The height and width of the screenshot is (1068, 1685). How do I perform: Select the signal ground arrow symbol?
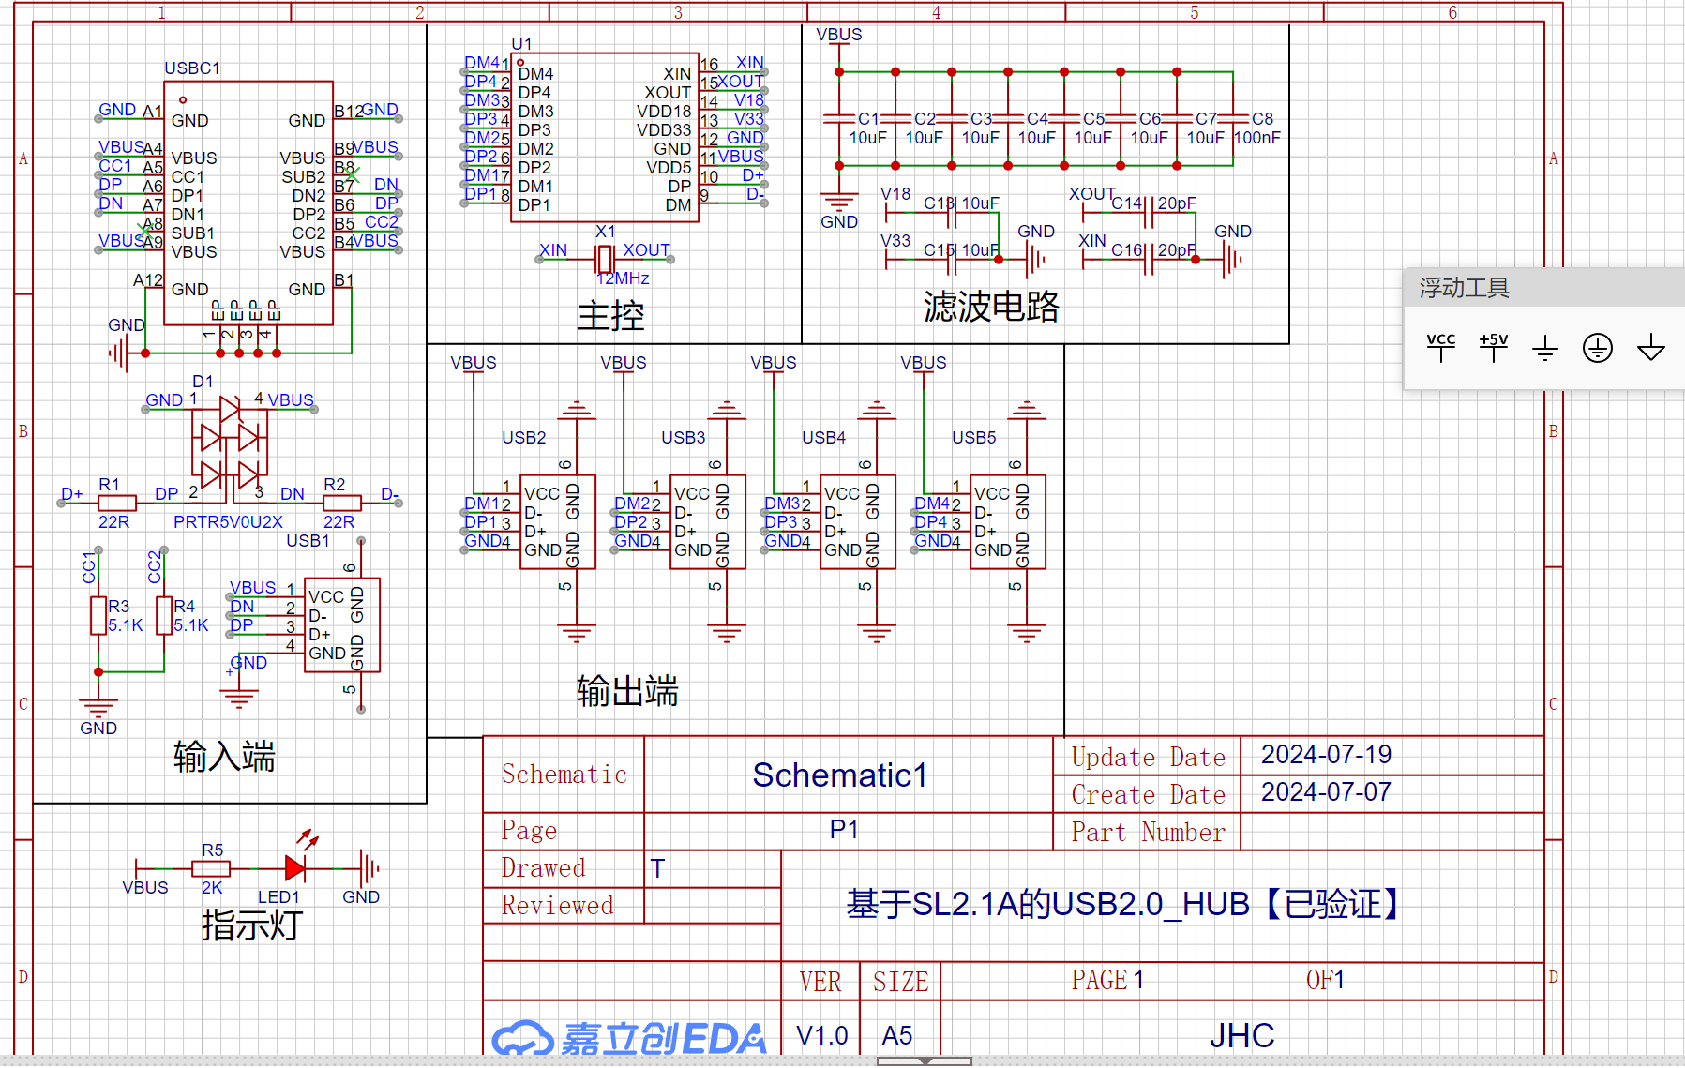(1650, 349)
